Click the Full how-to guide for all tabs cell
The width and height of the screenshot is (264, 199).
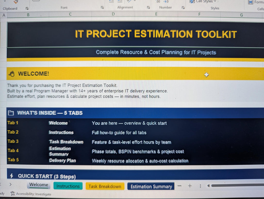click(119, 133)
